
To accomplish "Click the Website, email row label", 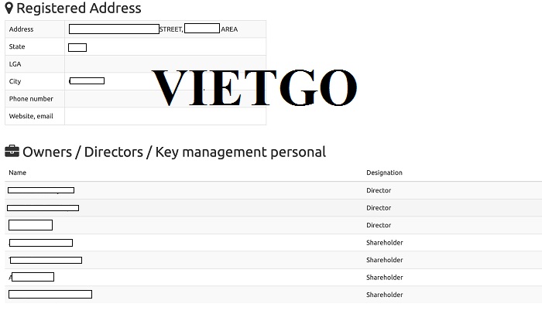I will point(31,116).
